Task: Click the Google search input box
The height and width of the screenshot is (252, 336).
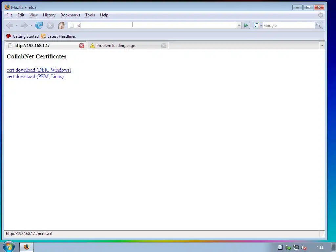Action: coord(289,26)
